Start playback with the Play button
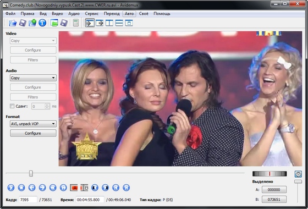The height and width of the screenshot is (209, 308). point(11,188)
